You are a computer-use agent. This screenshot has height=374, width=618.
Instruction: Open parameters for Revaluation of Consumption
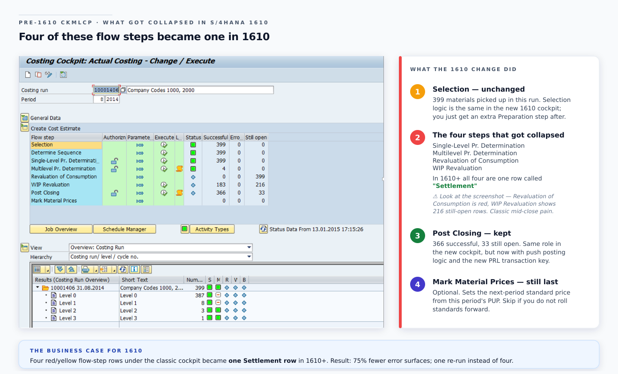[140, 177]
